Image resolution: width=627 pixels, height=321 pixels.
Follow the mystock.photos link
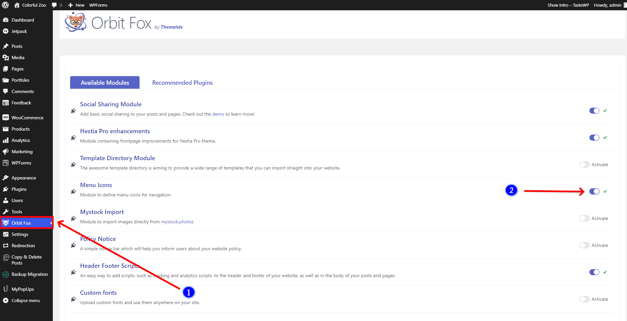pos(177,222)
